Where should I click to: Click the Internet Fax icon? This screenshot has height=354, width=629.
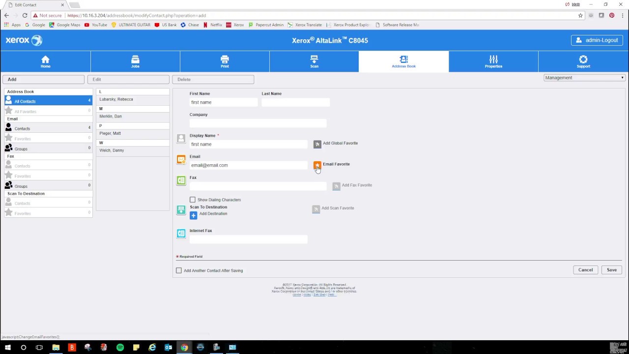click(181, 234)
